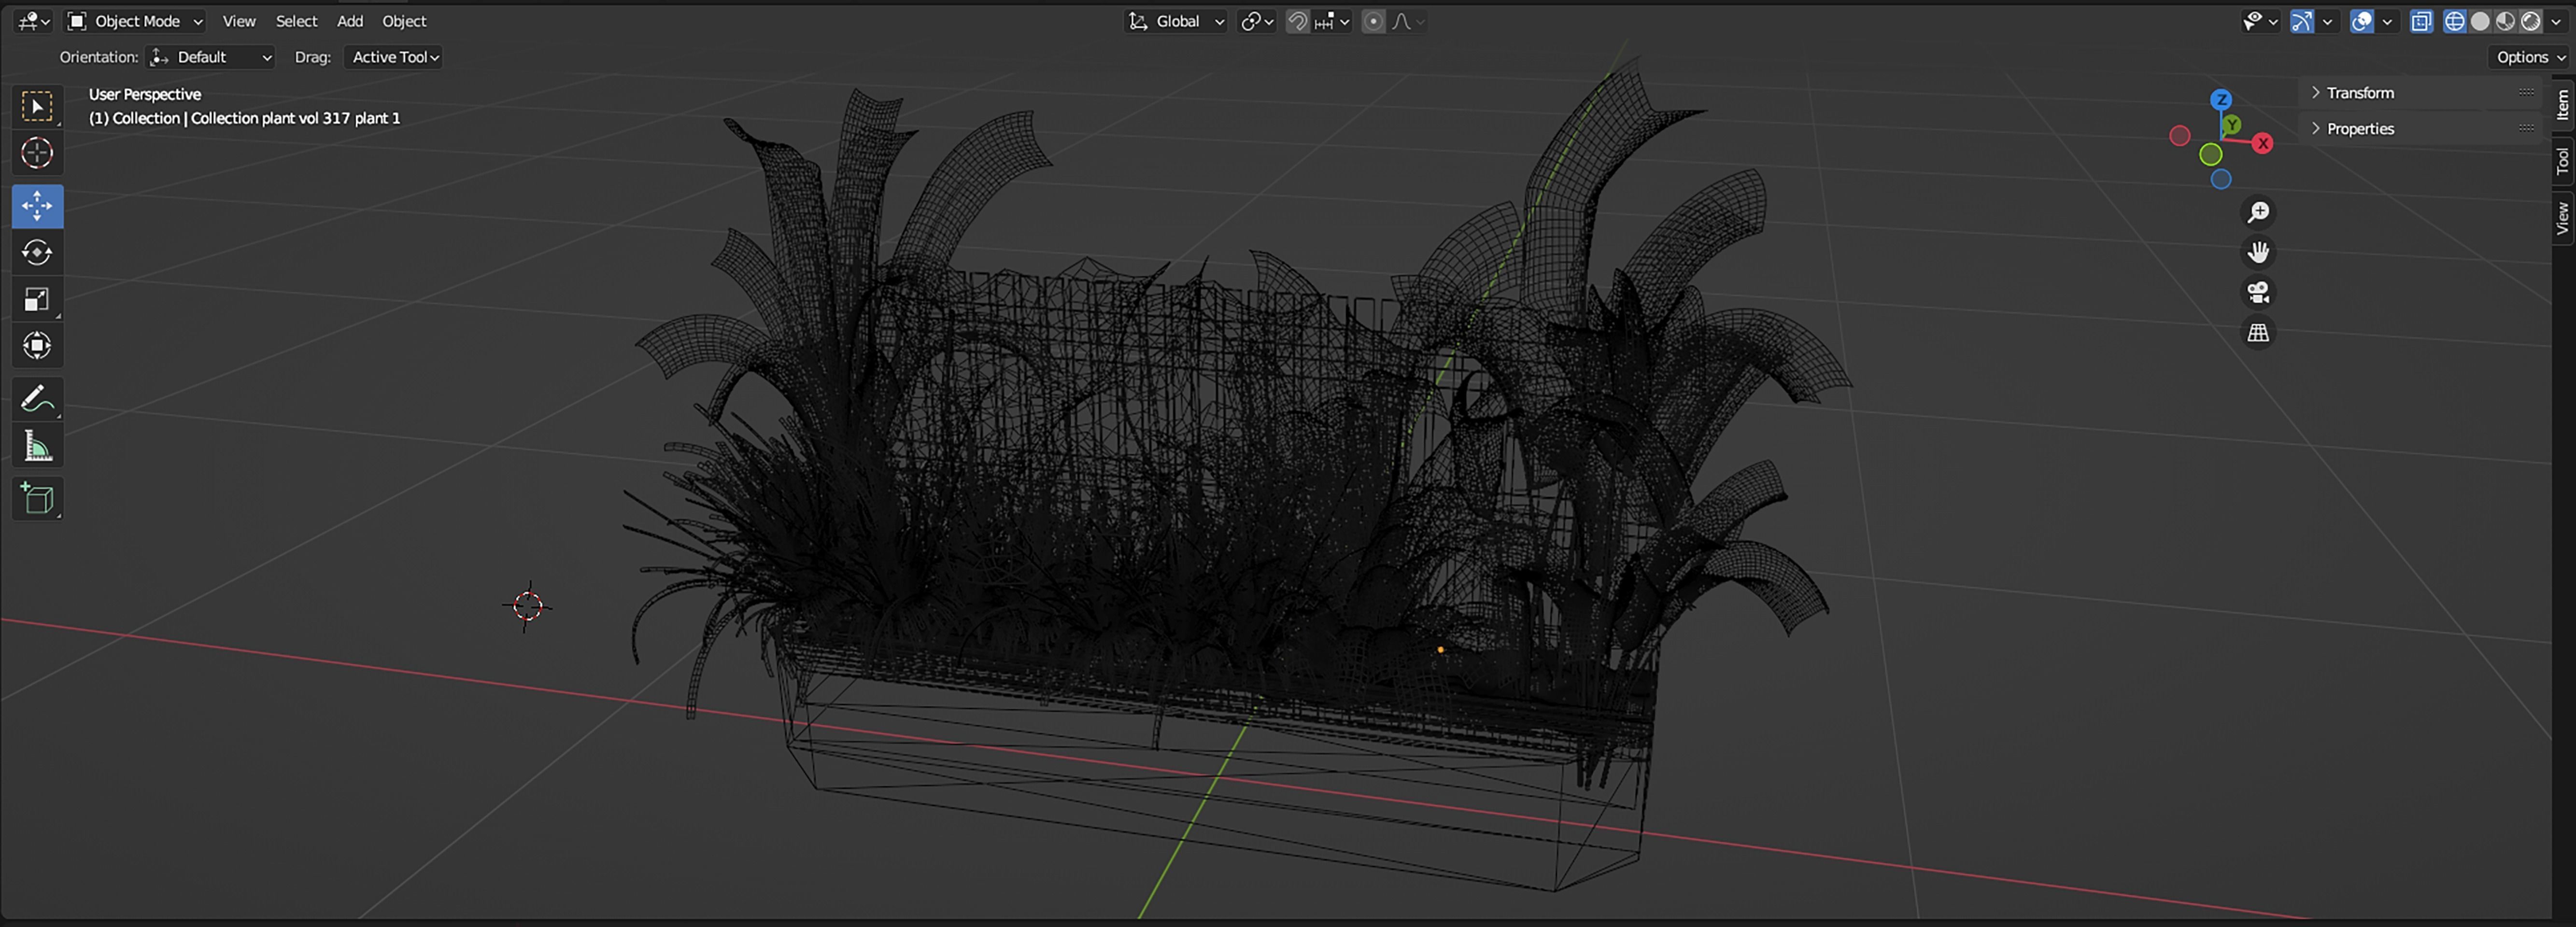This screenshot has height=927, width=2576.
Task: Click the negative Z axis gizmo circle
Action: click(2221, 179)
